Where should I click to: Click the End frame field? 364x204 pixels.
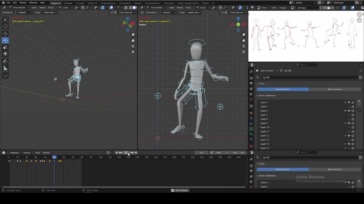(239, 153)
